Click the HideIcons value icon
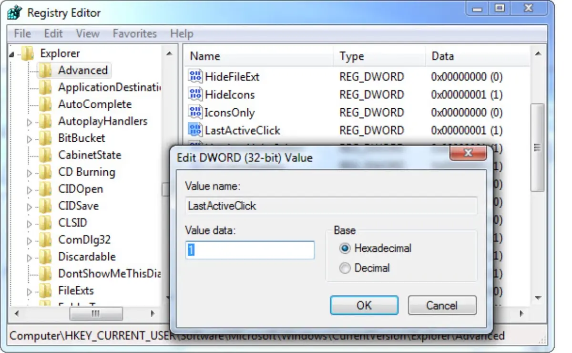The image size is (572, 353). [x=195, y=94]
